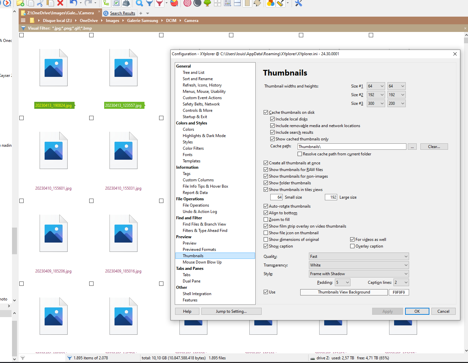Open configuration wrench tools icon
The width and height of the screenshot is (468, 363).
point(299,3)
